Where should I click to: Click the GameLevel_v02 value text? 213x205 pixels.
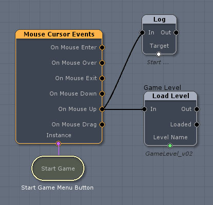(x=169, y=154)
